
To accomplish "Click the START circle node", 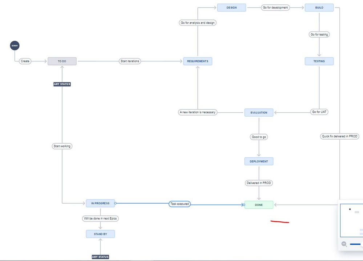I will tap(15, 46).
